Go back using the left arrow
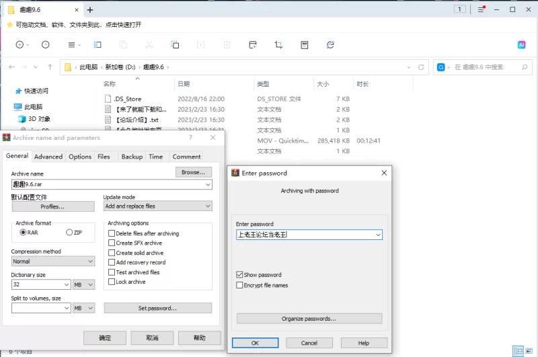Screen dimensions: 538x357 tap(11, 67)
